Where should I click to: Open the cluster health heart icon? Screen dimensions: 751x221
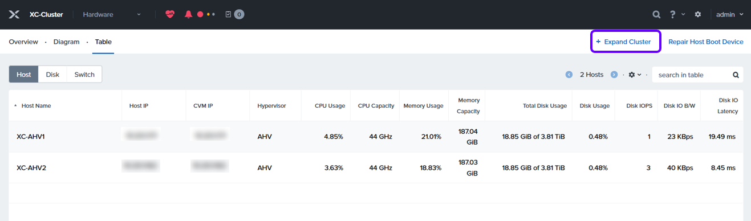click(170, 14)
